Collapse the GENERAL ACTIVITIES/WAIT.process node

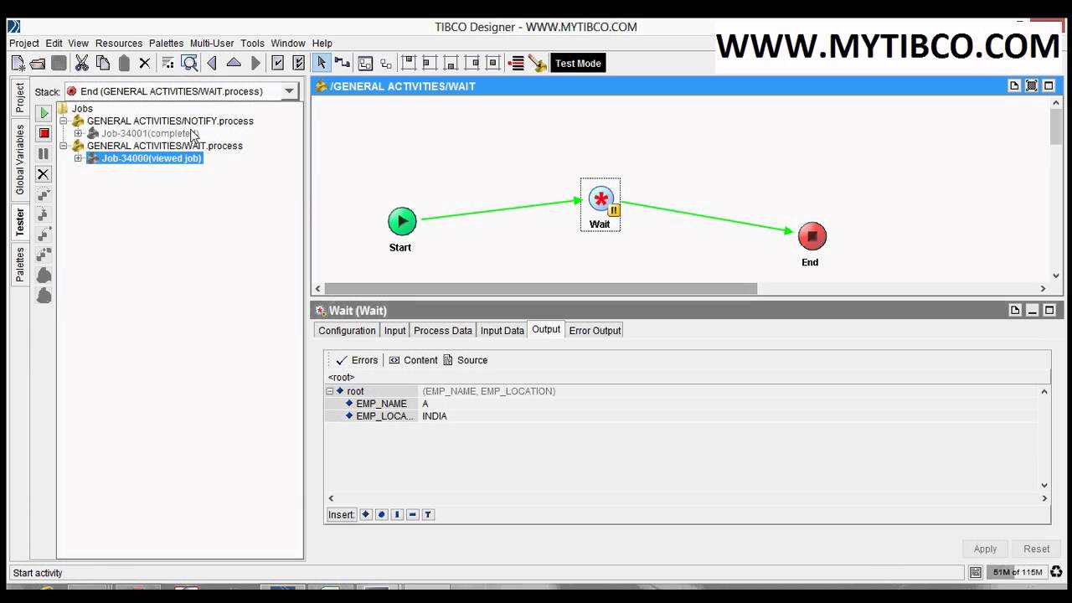64,146
